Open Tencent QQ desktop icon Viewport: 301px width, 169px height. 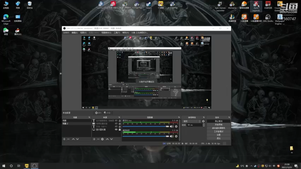click(18, 32)
